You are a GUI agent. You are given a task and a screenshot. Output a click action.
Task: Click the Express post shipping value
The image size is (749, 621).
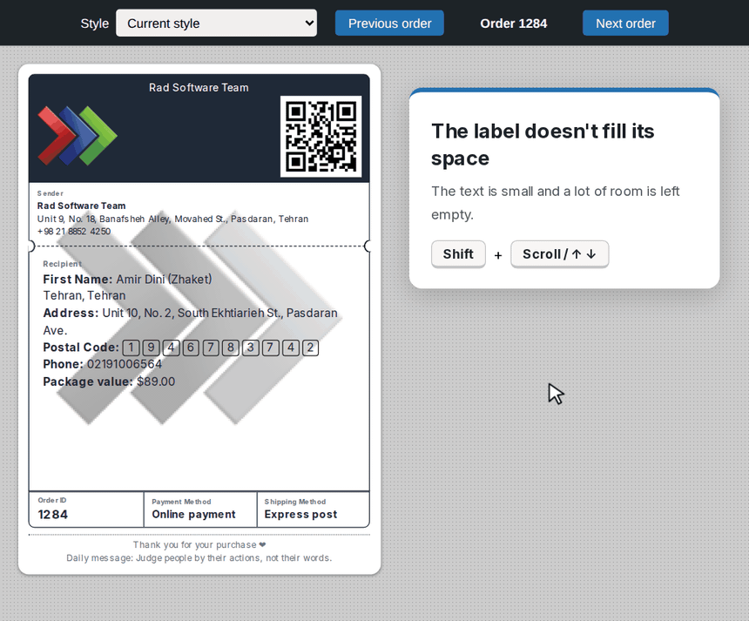(300, 515)
